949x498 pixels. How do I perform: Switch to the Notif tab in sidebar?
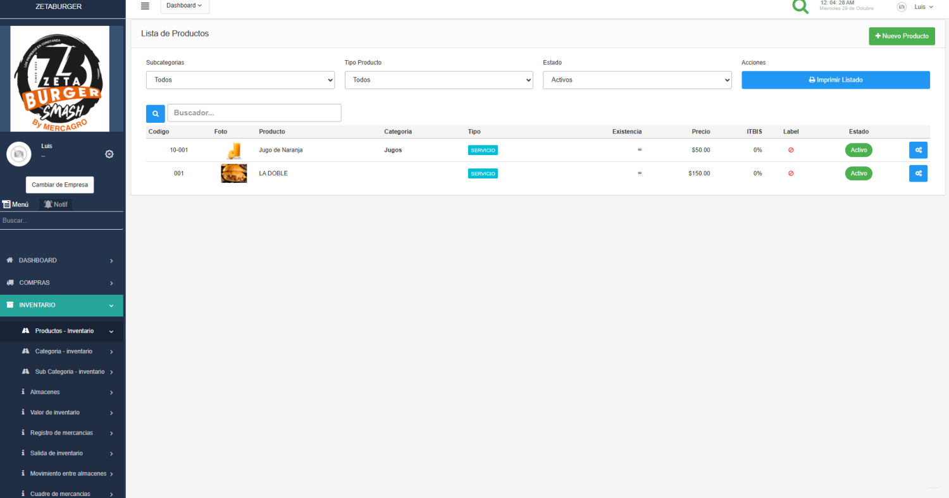(x=56, y=204)
